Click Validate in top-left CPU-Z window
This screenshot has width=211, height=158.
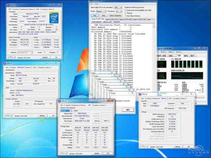click(45, 57)
